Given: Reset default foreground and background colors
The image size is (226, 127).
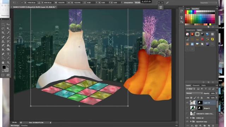Looking at the screenshot, I should click(2, 71).
